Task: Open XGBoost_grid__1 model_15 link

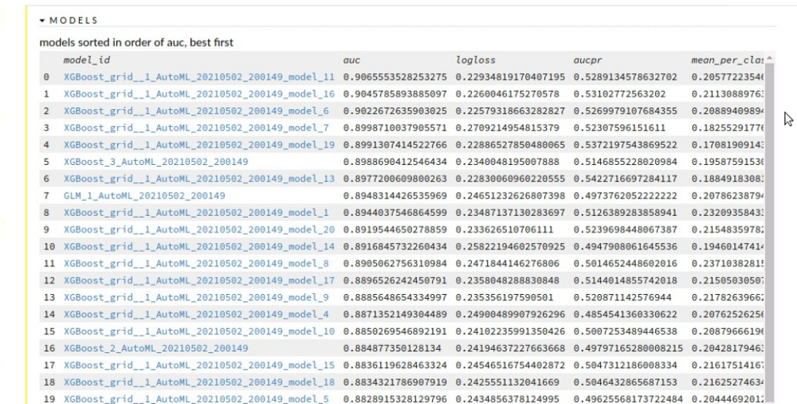Action: pos(199,365)
